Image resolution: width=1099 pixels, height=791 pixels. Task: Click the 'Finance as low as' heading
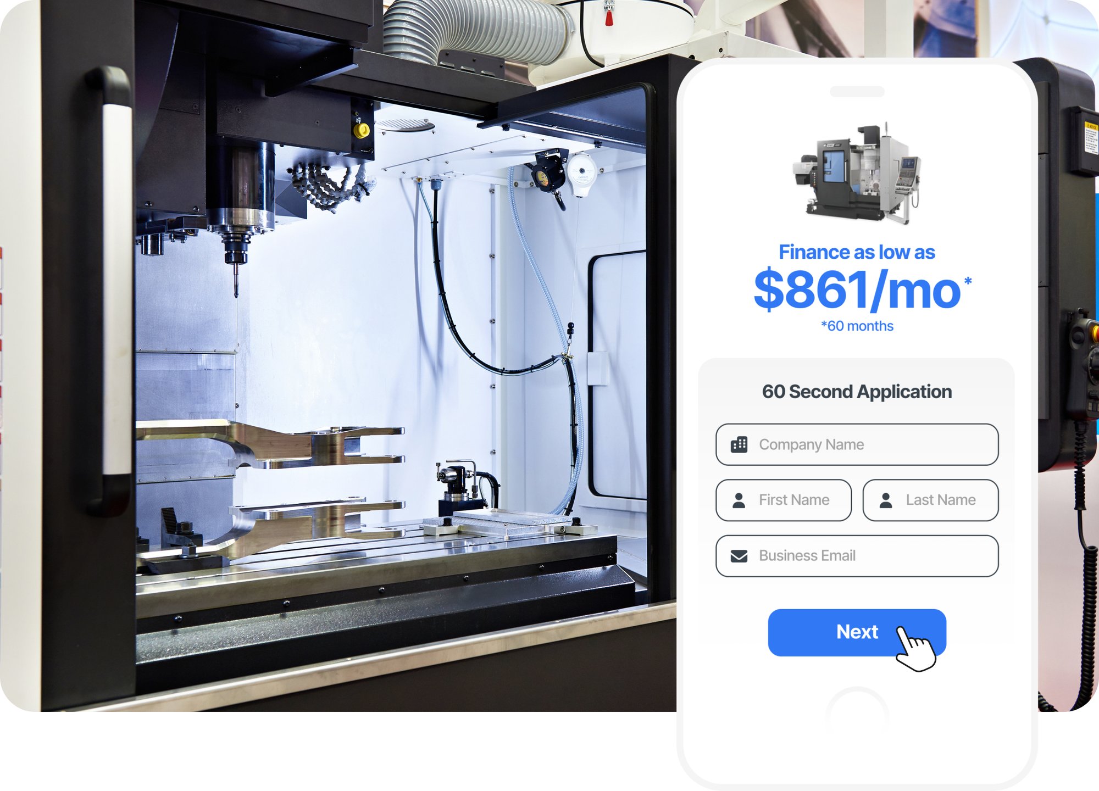click(x=857, y=252)
